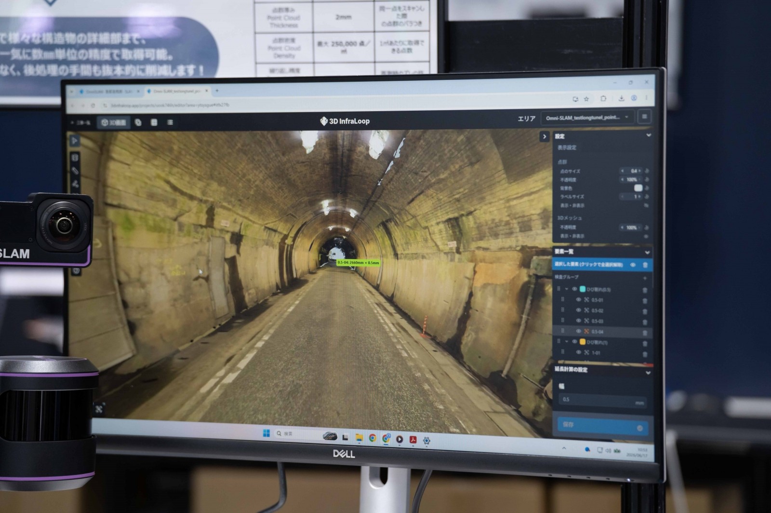Image resolution: width=771 pixels, height=513 pixels.
Task: Collapse the 要素一覧 panel
Action: (647, 252)
